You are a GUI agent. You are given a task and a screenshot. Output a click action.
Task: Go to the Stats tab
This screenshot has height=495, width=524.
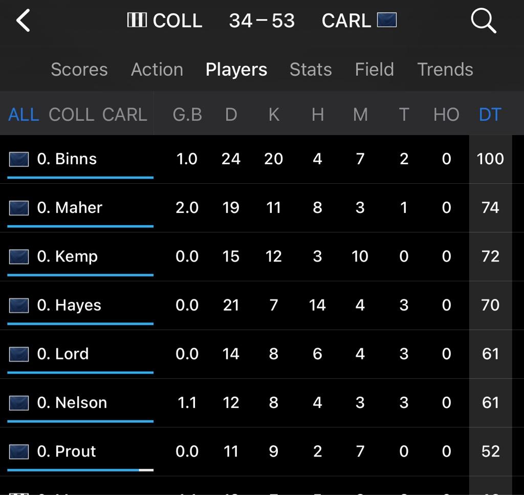[311, 70]
